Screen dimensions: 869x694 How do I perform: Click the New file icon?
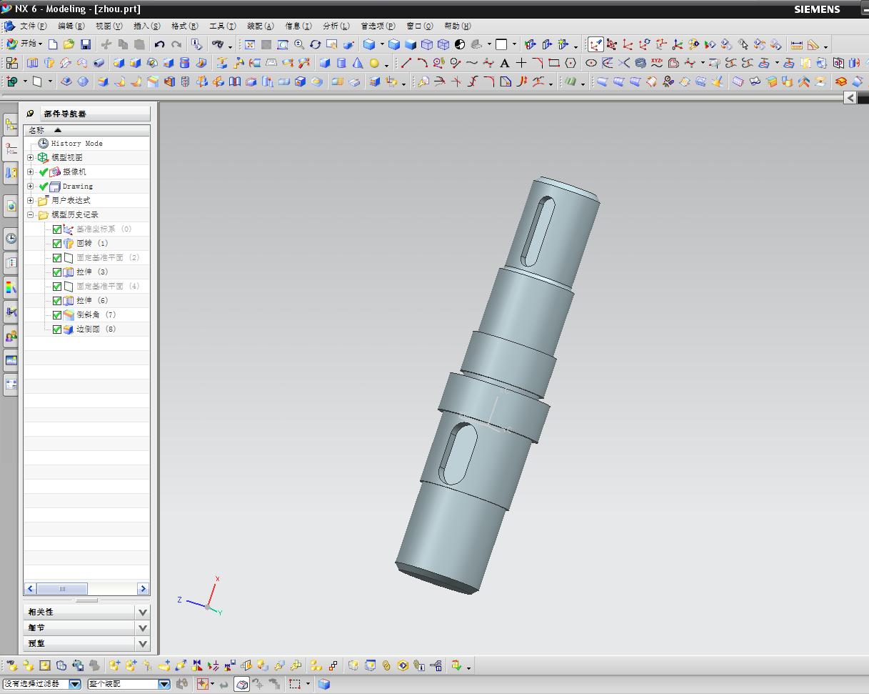pyautogui.click(x=53, y=44)
